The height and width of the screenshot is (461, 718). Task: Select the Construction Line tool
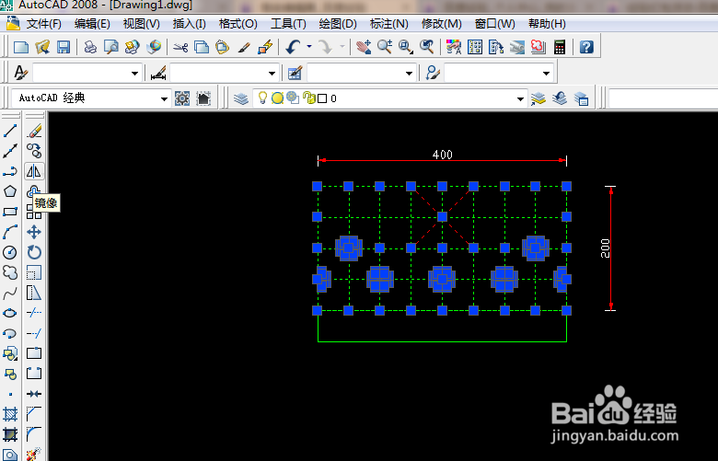10,151
